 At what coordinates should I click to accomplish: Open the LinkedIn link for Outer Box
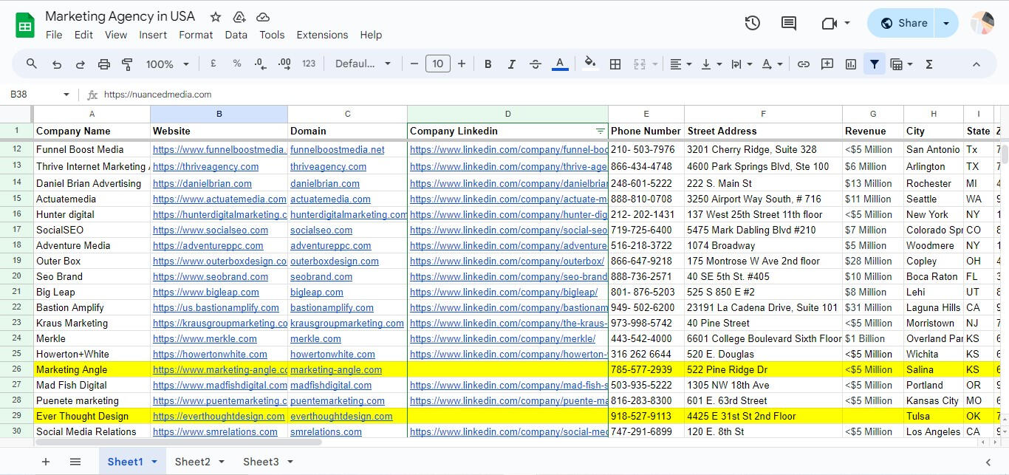[507, 261]
